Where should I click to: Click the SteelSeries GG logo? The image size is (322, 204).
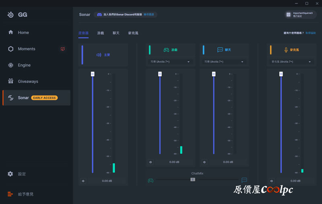point(17,14)
